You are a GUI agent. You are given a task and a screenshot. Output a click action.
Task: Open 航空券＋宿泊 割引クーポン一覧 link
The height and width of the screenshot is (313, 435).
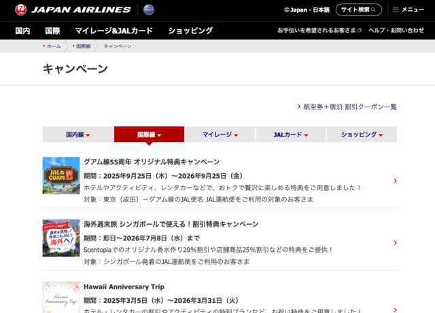click(349, 107)
